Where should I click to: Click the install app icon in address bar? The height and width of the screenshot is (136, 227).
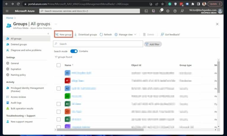point(151,4)
